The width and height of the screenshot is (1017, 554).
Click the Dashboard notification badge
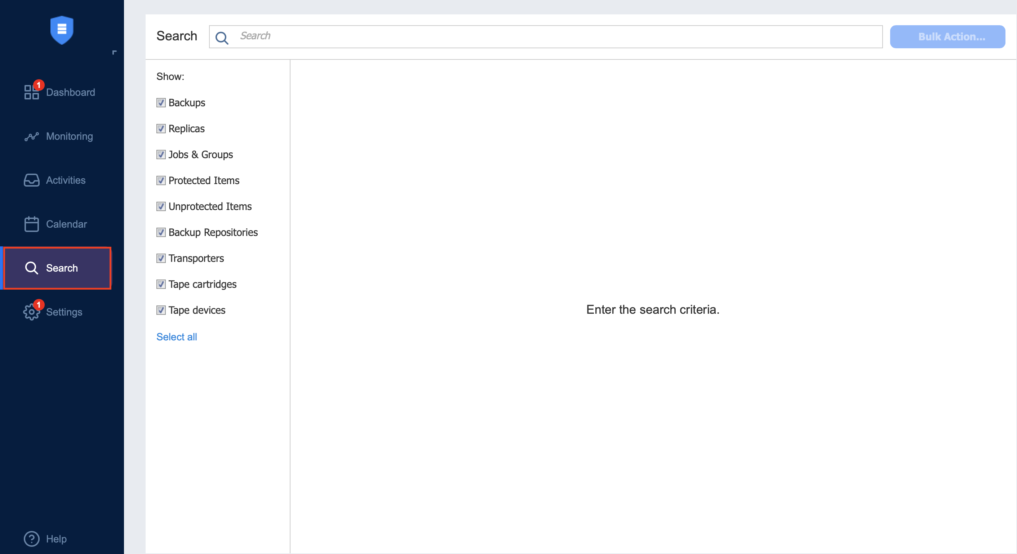tap(39, 85)
